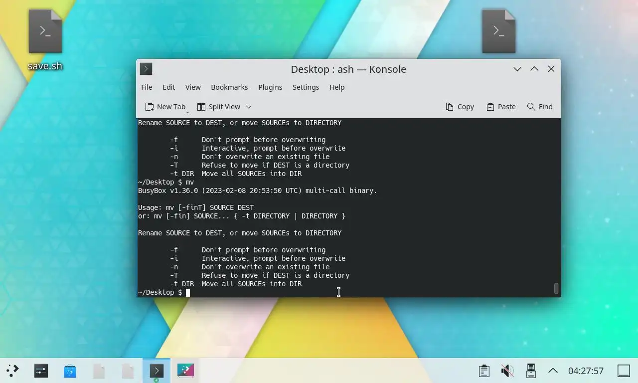The image size is (638, 383).
Task: Open the Settings menu
Action: tap(306, 87)
